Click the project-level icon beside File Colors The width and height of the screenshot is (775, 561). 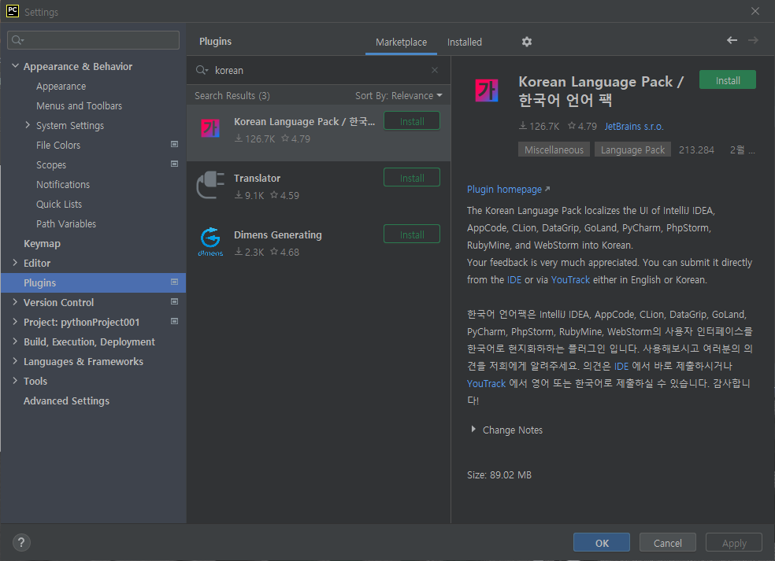(x=175, y=144)
